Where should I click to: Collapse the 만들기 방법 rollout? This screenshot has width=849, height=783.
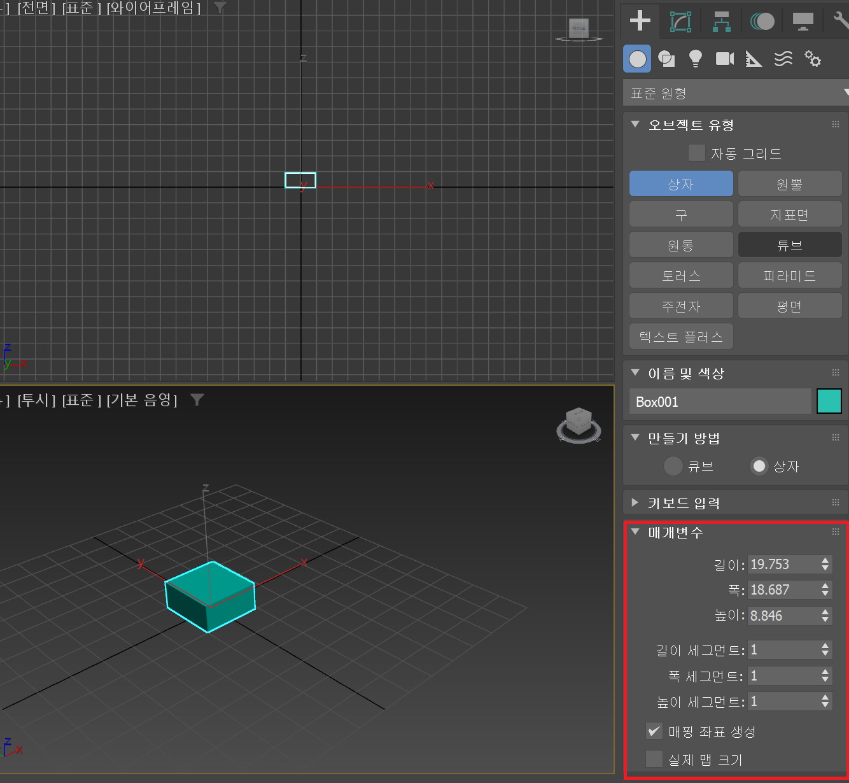click(635, 438)
